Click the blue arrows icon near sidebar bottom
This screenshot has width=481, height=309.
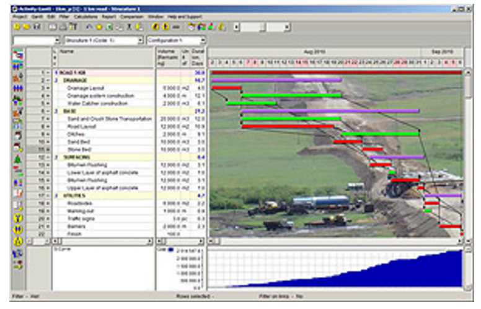click(x=18, y=253)
